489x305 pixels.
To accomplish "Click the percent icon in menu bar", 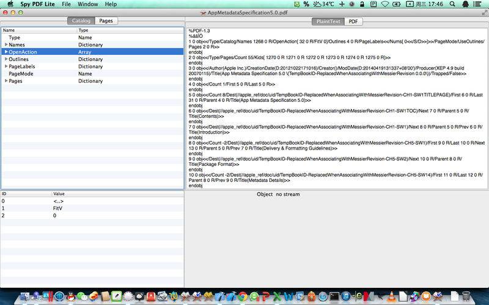I will tap(307, 4).
